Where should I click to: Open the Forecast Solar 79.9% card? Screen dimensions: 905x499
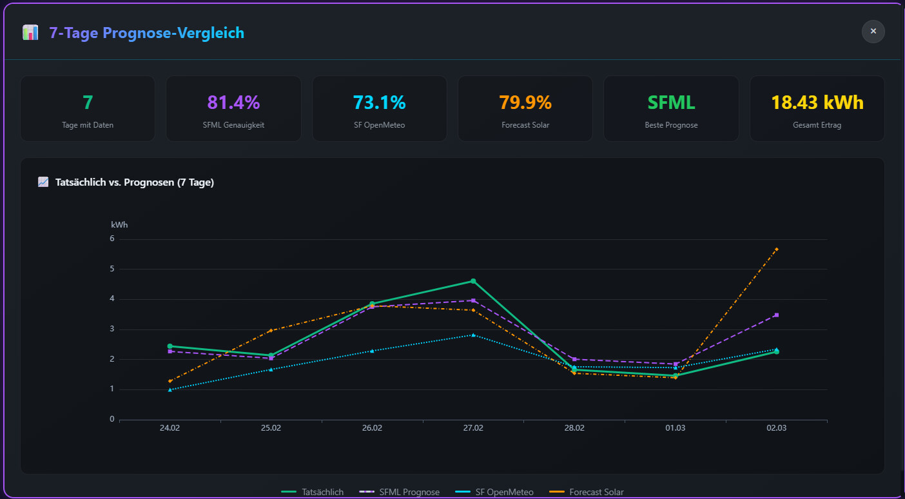[x=525, y=108]
